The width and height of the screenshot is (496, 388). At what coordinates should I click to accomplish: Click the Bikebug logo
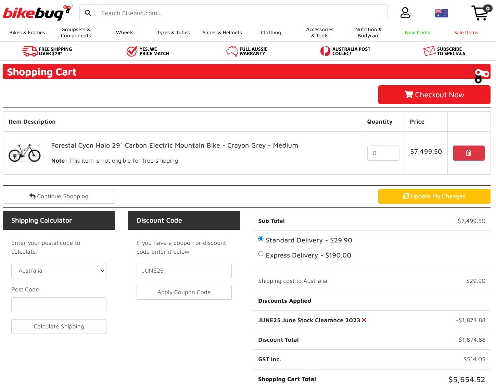click(x=38, y=13)
